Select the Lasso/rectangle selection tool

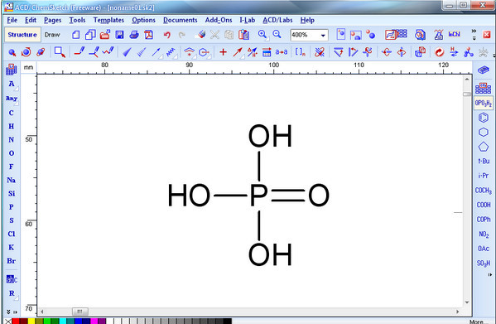(60, 52)
